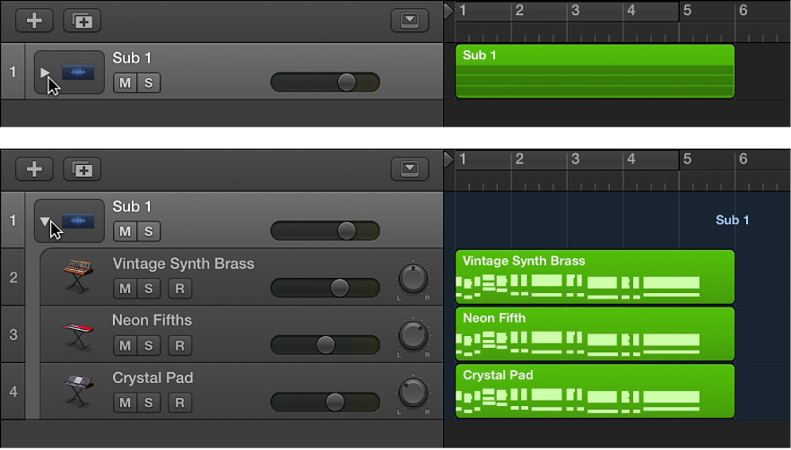Click the Sub 1 waveform icon in lower panel
This screenshot has height=450, width=791.
pos(78,221)
